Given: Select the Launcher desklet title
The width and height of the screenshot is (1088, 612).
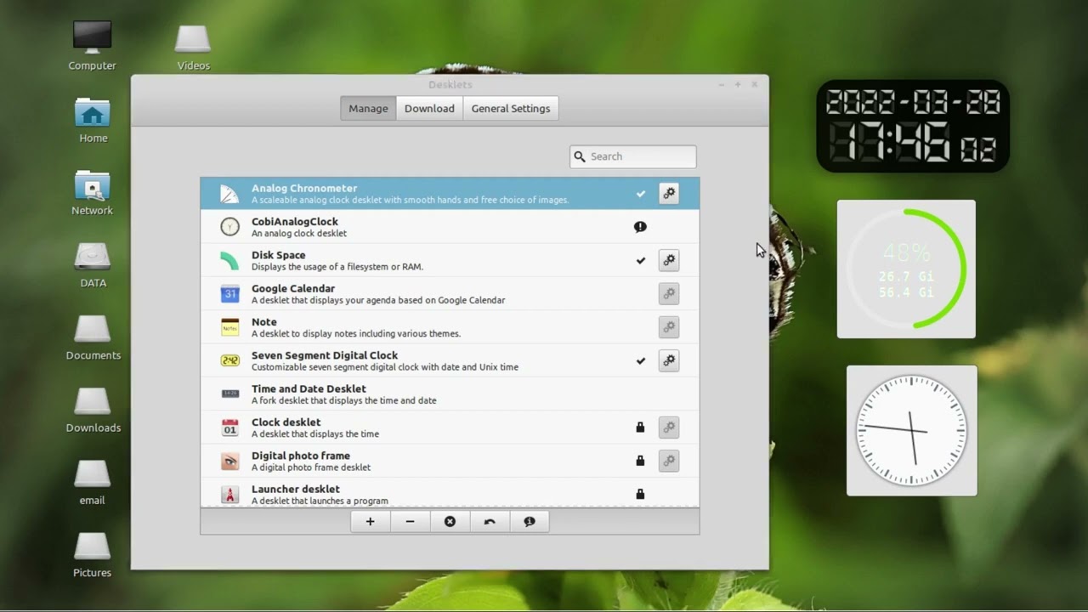Looking at the screenshot, I should (x=296, y=490).
